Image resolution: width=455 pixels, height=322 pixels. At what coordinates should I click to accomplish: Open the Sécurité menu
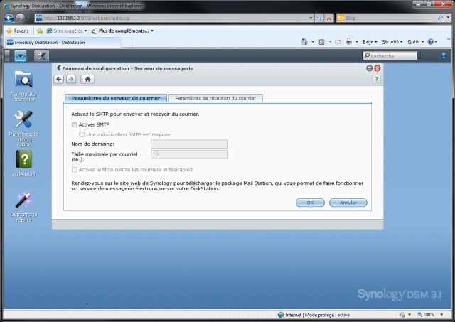click(392, 42)
